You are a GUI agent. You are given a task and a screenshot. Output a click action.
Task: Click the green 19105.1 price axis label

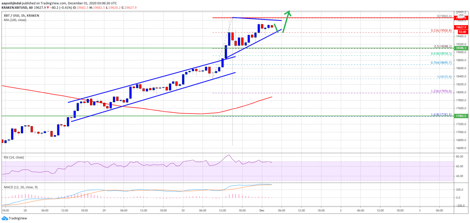pyautogui.click(x=461, y=48)
